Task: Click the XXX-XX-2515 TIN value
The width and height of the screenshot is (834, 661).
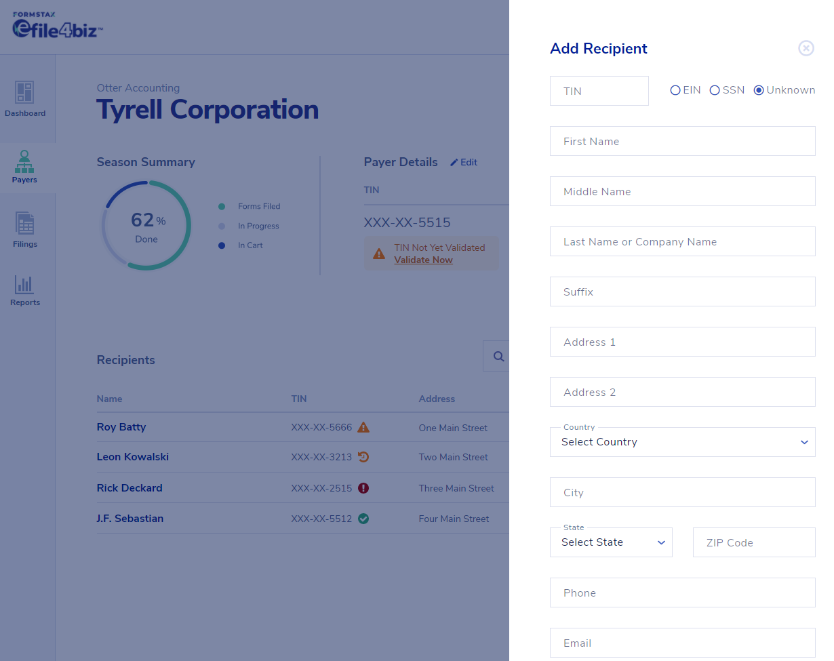Action: [321, 488]
